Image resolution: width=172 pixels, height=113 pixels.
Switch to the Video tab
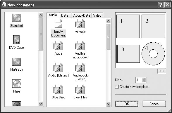pos(97,15)
